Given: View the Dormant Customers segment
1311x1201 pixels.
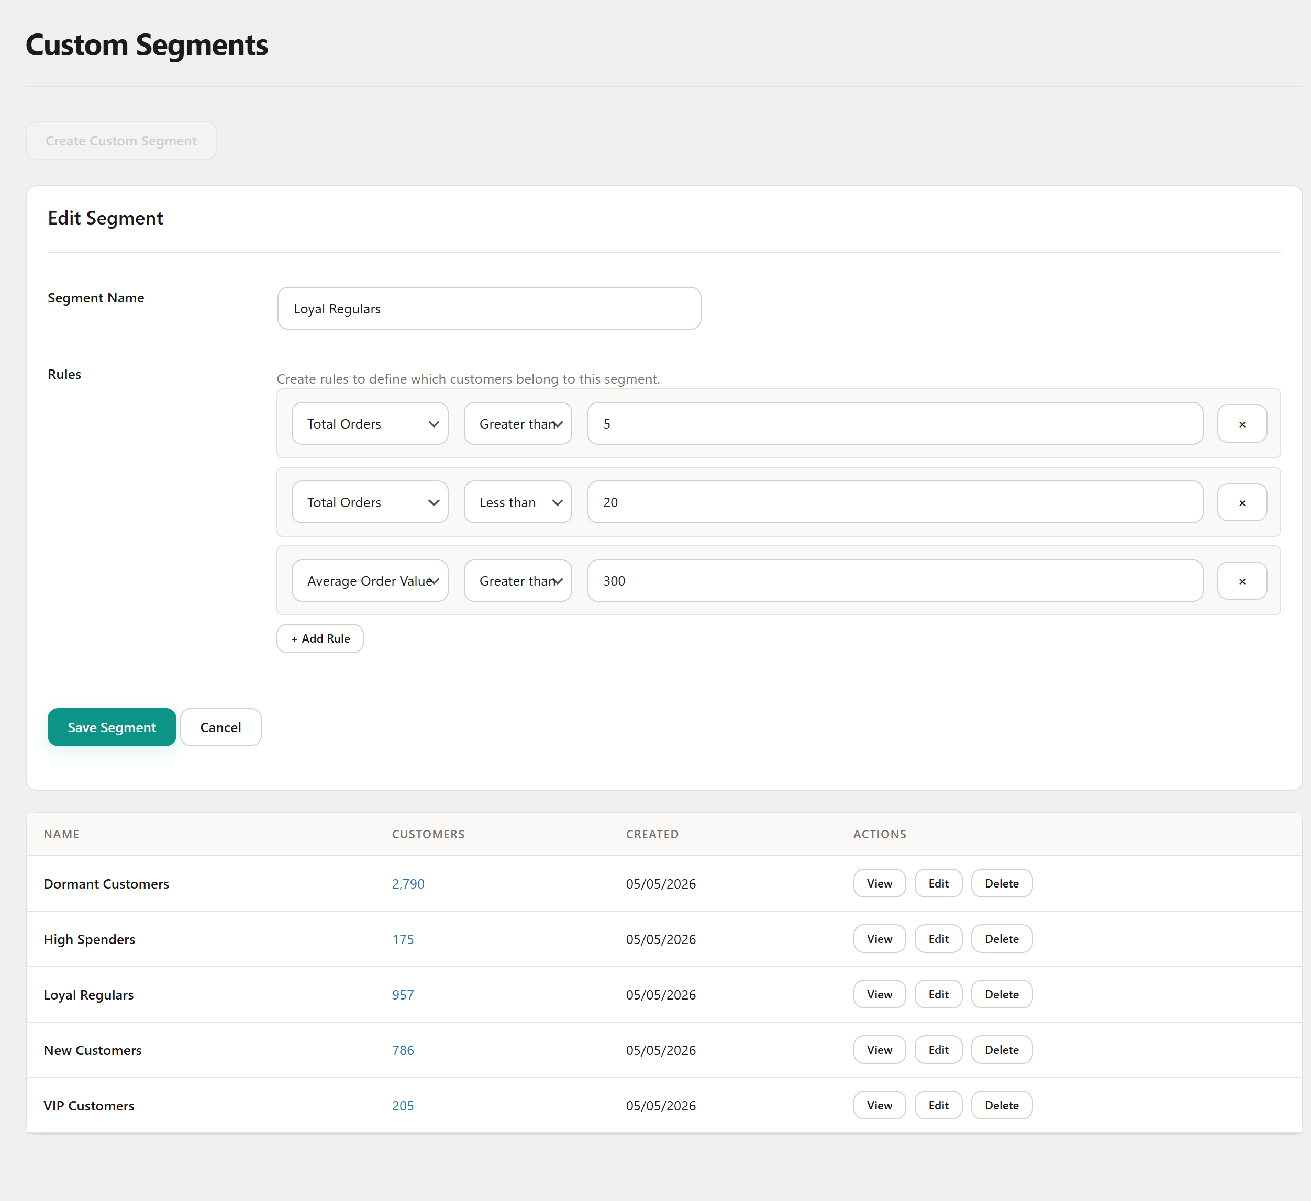Looking at the screenshot, I should click(x=879, y=884).
